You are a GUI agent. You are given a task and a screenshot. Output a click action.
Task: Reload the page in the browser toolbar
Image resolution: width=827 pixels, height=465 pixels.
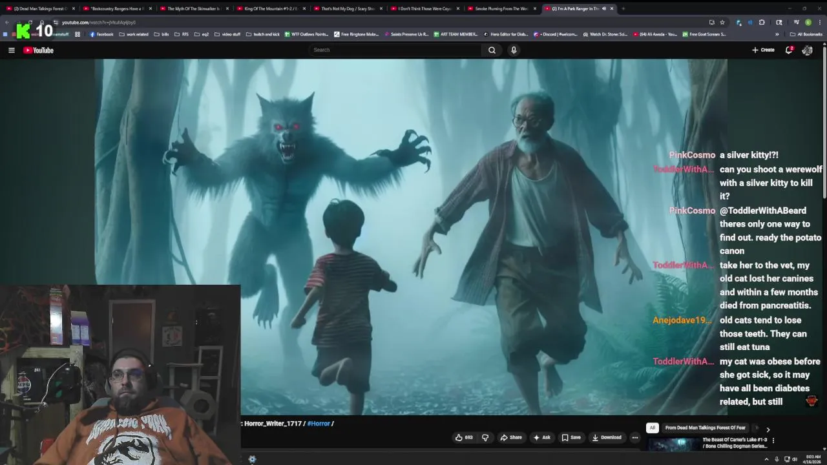click(x=30, y=22)
